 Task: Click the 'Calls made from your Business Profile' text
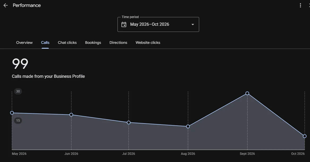48,76
